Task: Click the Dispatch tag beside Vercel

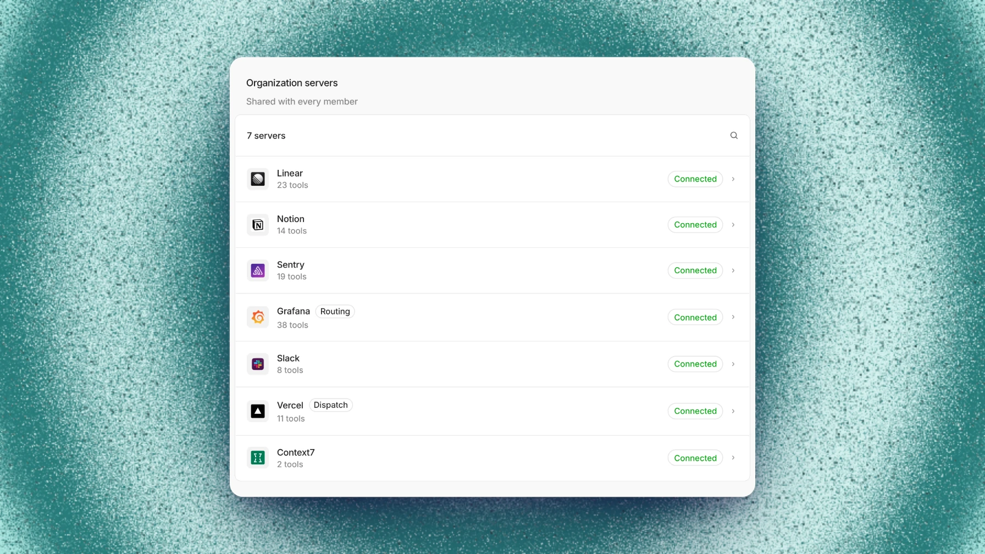Action: pyautogui.click(x=330, y=405)
